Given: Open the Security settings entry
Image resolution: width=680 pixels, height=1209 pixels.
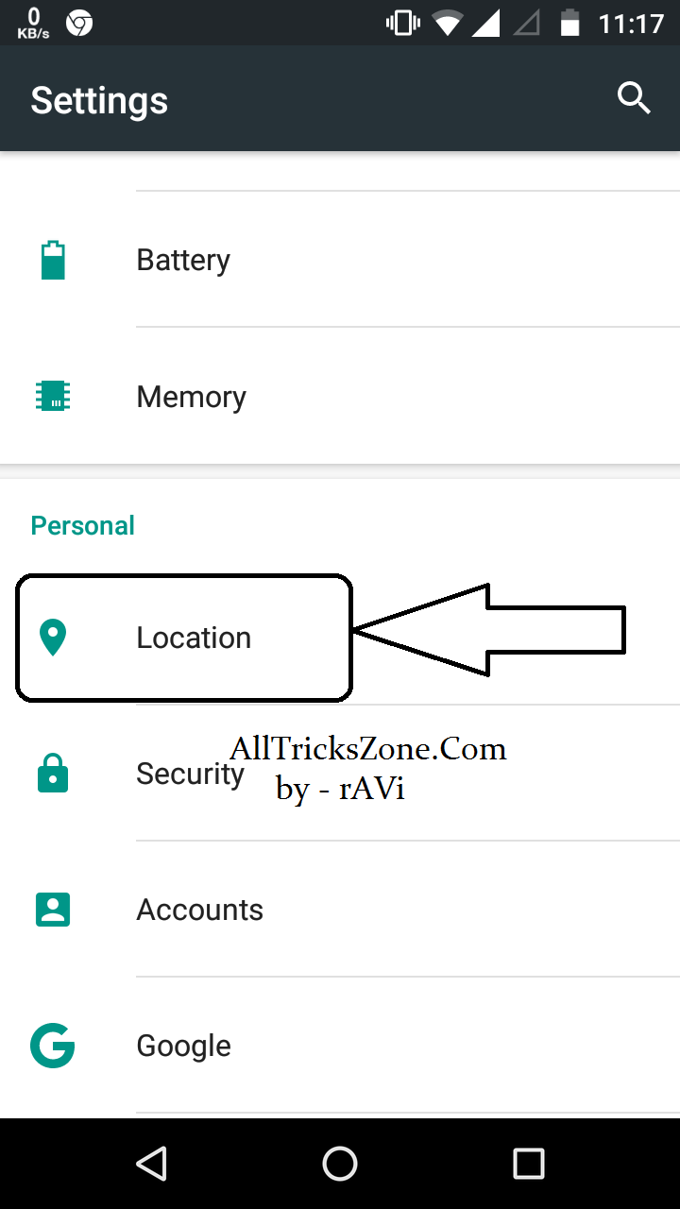Looking at the screenshot, I should pos(340,774).
